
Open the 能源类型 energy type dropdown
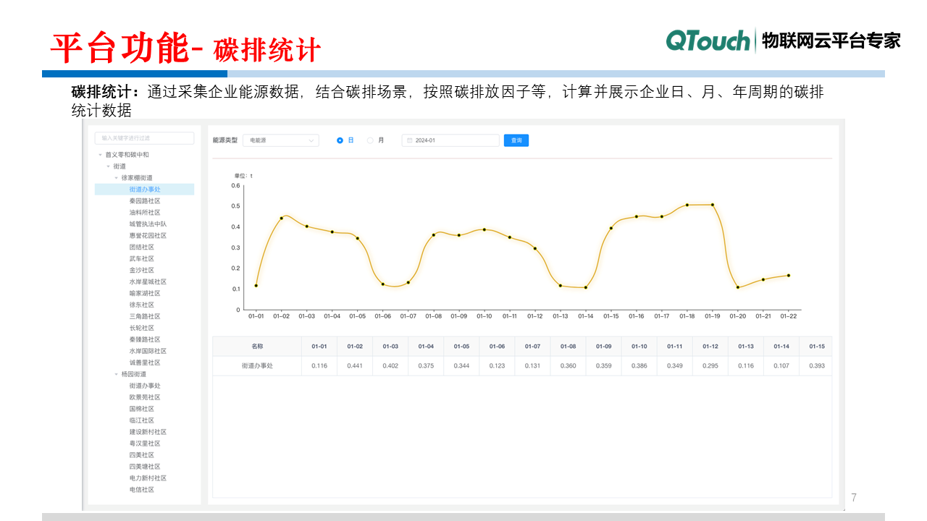pyautogui.click(x=281, y=140)
